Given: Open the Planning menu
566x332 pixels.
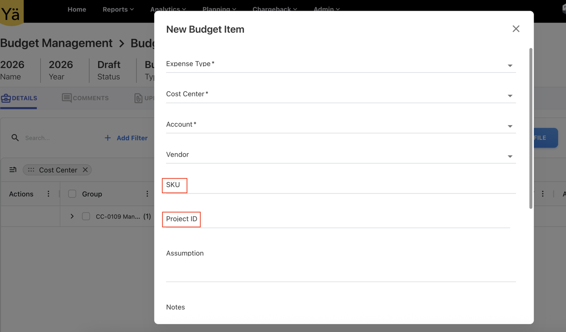Looking at the screenshot, I should point(219,9).
